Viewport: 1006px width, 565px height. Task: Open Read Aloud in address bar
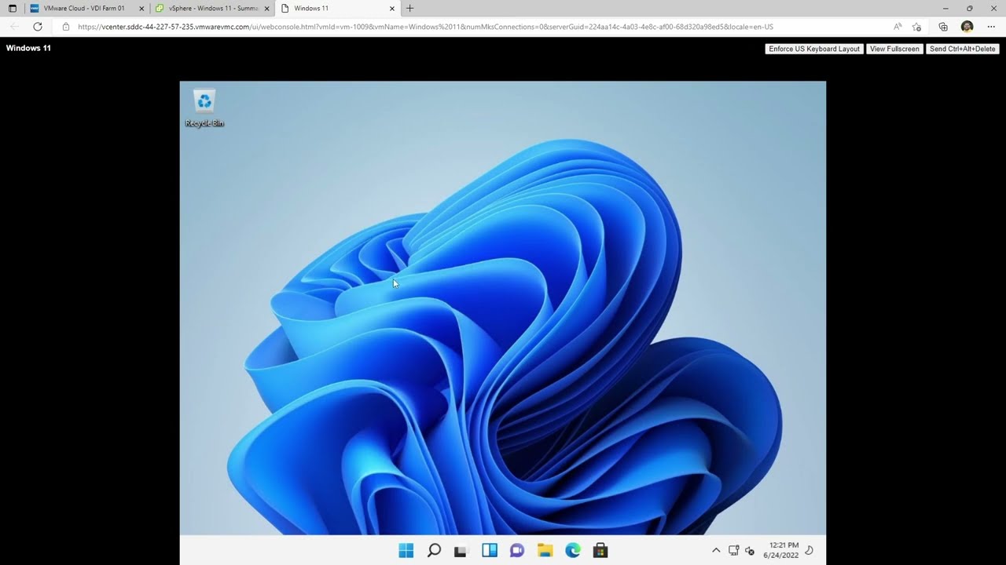(x=898, y=27)
